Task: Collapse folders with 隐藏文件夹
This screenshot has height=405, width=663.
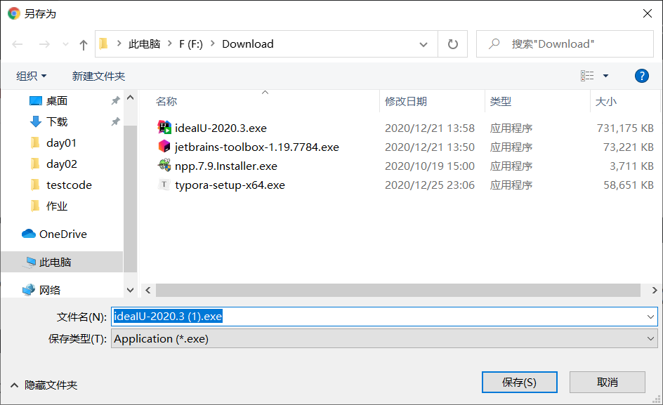Action: [x=44, y=385]
